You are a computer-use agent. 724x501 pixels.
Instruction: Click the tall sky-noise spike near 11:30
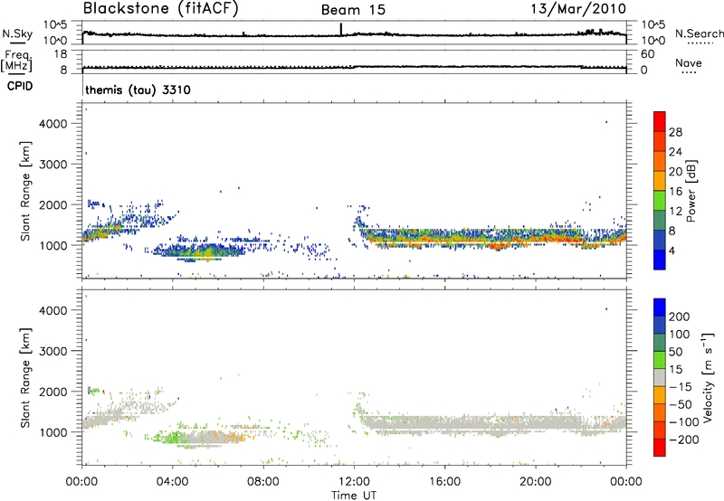[341, 29]
